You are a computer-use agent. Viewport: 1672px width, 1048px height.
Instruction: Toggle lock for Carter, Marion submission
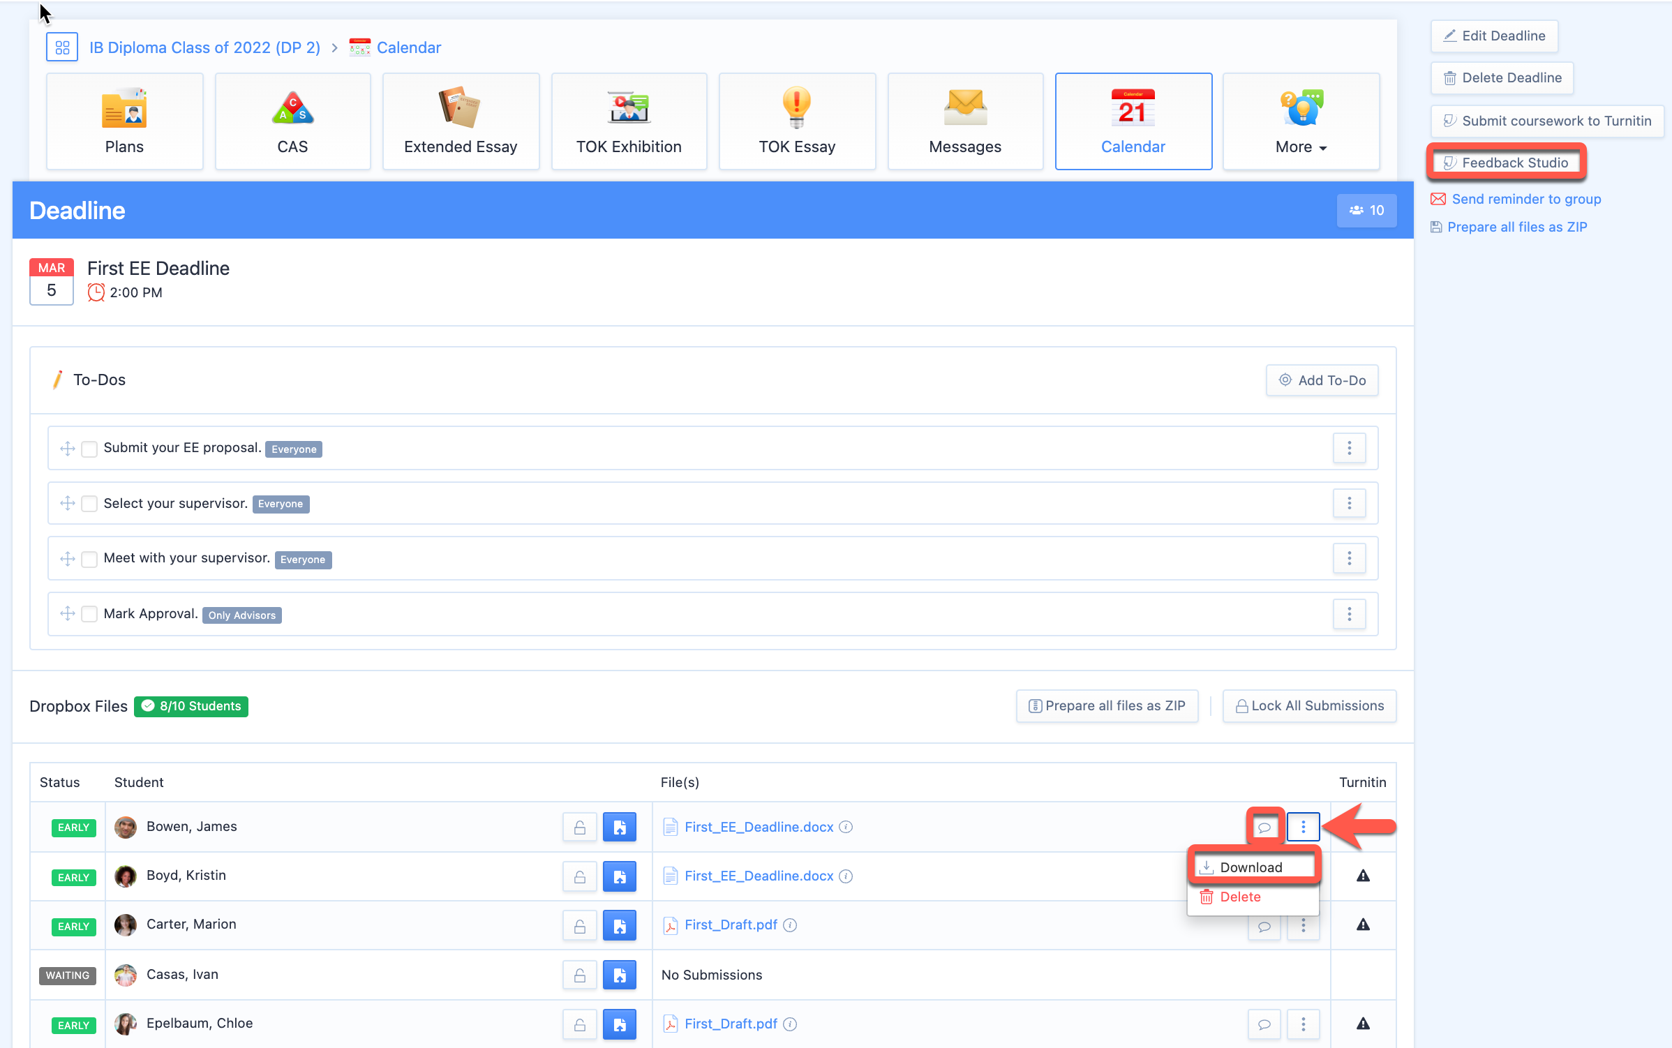[580, 926]
